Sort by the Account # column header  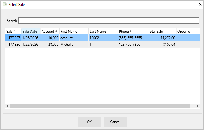tap(50, 32)
